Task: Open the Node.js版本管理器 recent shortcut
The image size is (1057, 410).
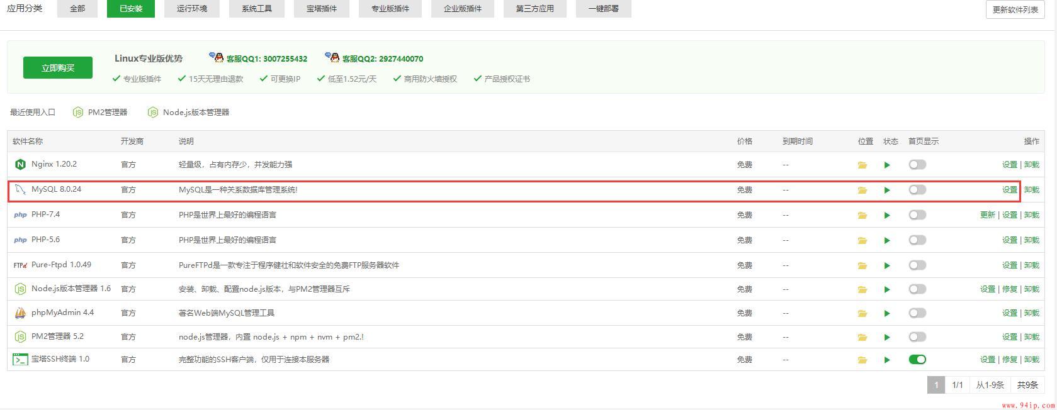Action: [188, 113]
